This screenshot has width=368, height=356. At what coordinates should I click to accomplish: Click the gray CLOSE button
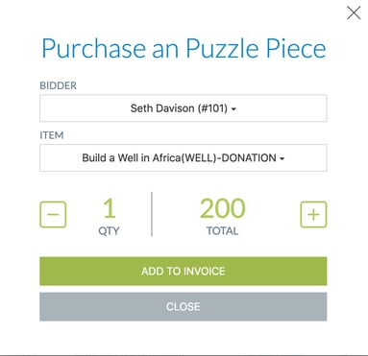tap(184, 306)
